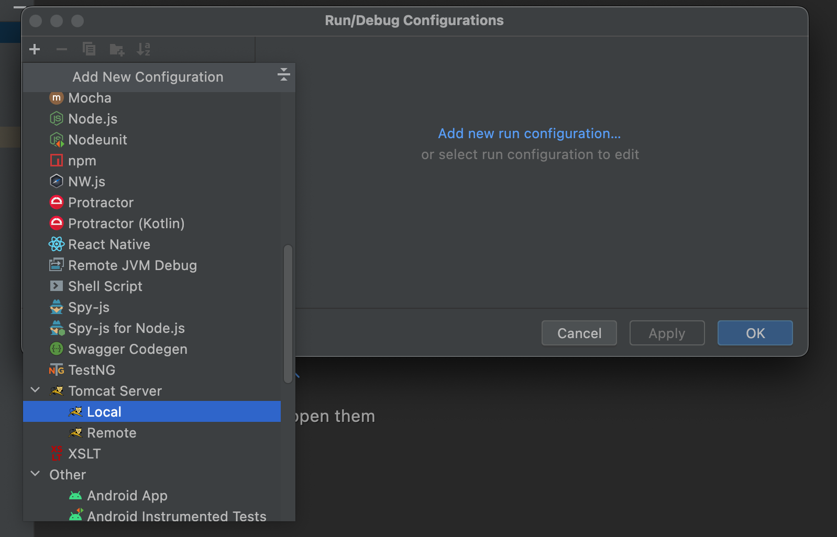Viewport: 837px width, 537px height.
Task: Select Local under Tomcat Server
Action: click(x=152, y=412)
